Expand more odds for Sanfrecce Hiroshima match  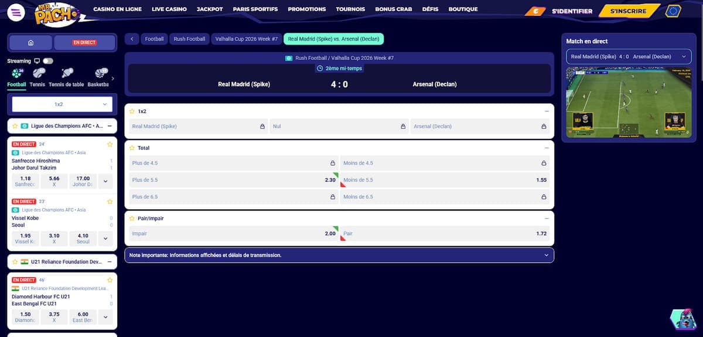click(x=105, y=181)
